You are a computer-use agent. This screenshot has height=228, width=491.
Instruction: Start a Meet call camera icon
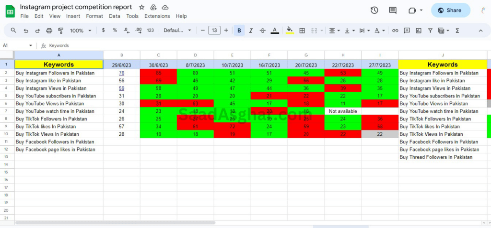(412, 11)
